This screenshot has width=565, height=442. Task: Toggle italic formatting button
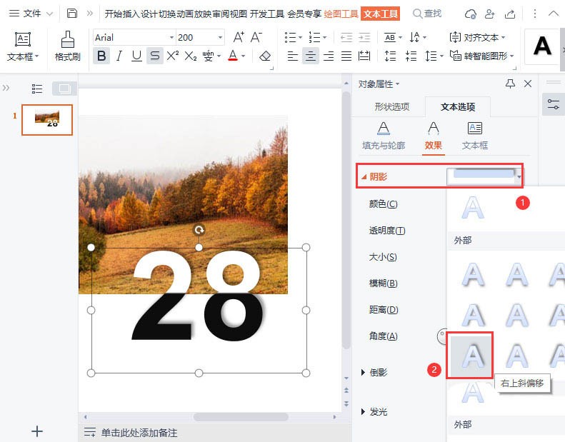(x=119, y=56)
